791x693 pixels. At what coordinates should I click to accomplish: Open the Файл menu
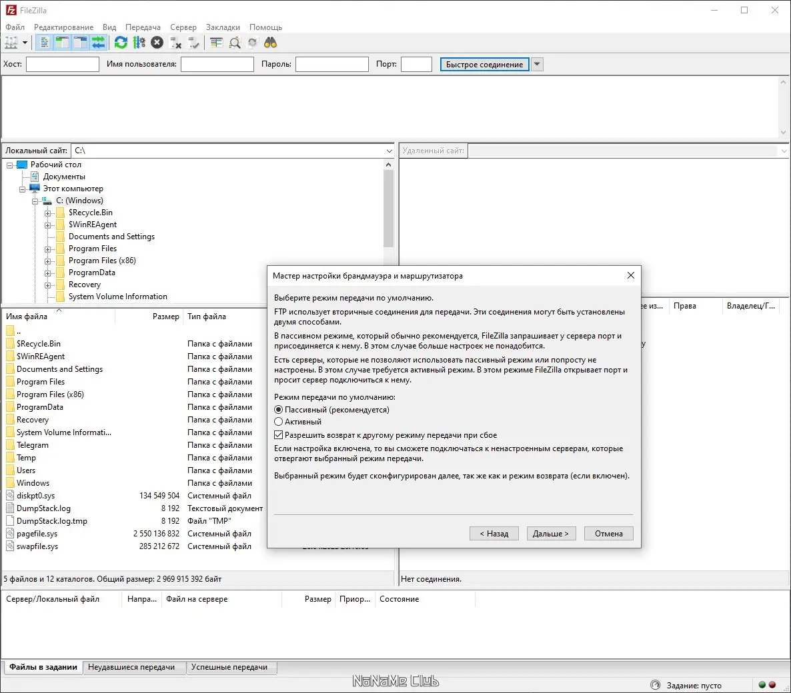pyautogui.click(x=15, y=27)
